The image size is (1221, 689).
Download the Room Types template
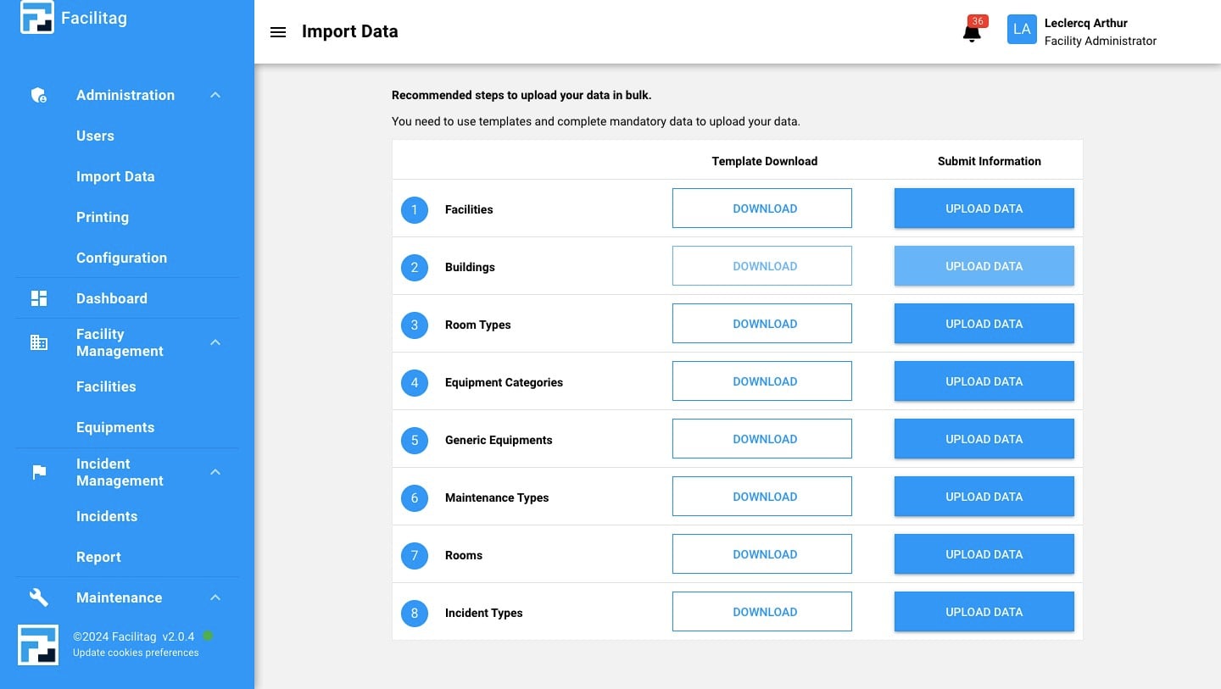click(761, 323)
